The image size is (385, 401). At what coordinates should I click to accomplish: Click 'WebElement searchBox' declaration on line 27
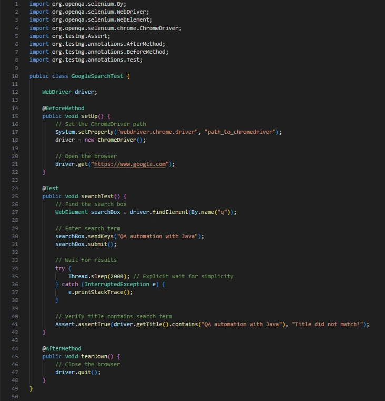[87, 212]
